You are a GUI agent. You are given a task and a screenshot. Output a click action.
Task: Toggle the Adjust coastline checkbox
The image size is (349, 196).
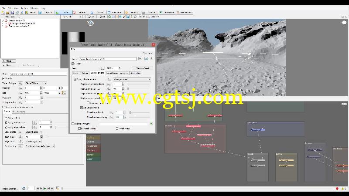click(82, 108)
